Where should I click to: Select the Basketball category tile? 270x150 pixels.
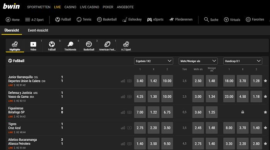89,46
